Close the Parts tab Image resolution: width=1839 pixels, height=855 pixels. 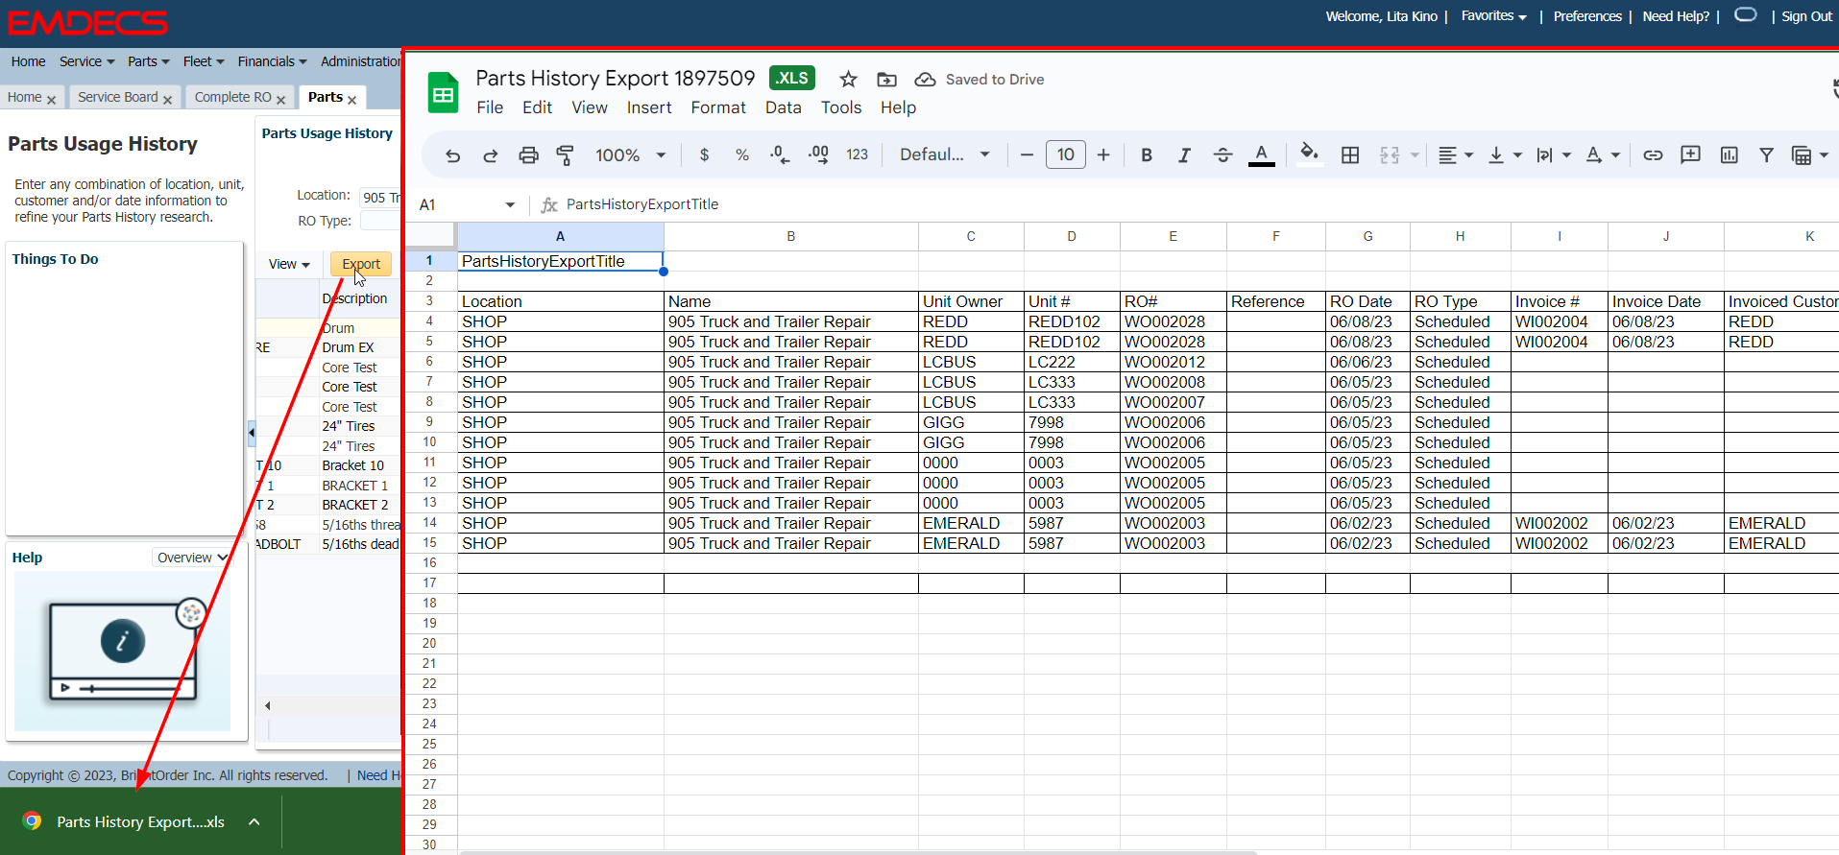point(352,100)
